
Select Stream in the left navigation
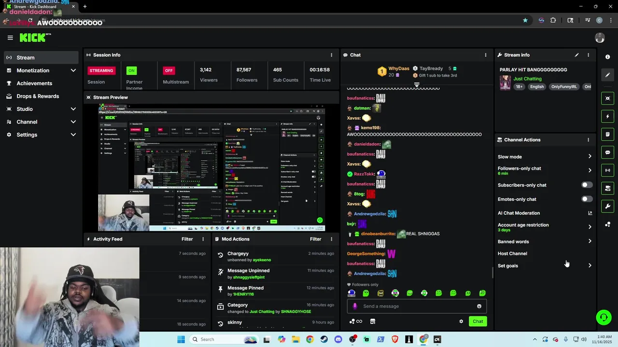41,57
